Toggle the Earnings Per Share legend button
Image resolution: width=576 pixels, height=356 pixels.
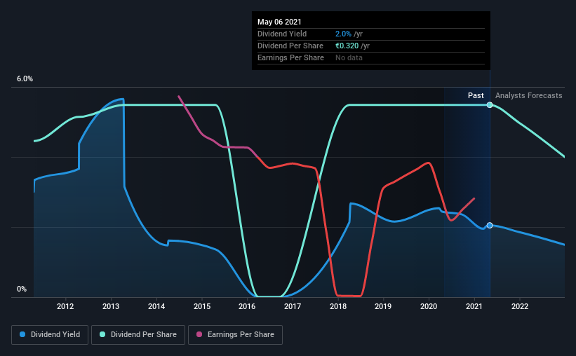point(235,335)
